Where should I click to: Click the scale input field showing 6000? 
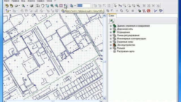[x=84, y=6]
